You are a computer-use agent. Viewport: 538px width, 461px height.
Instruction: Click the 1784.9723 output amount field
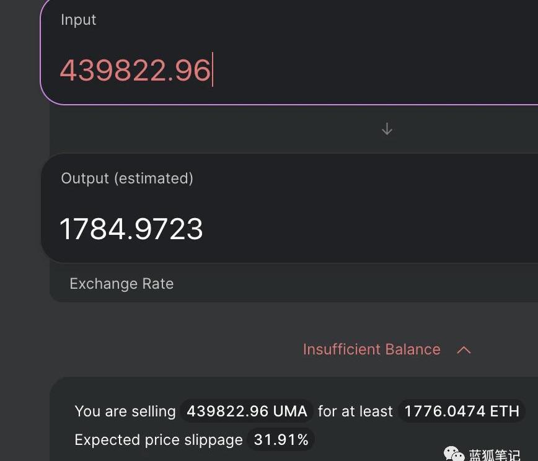pos(131,229)
